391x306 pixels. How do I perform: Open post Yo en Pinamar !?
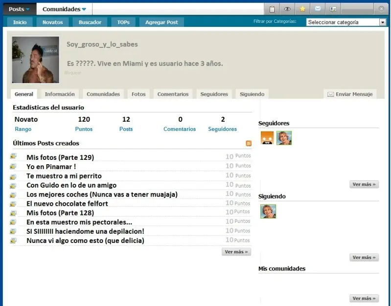[51, 167]
